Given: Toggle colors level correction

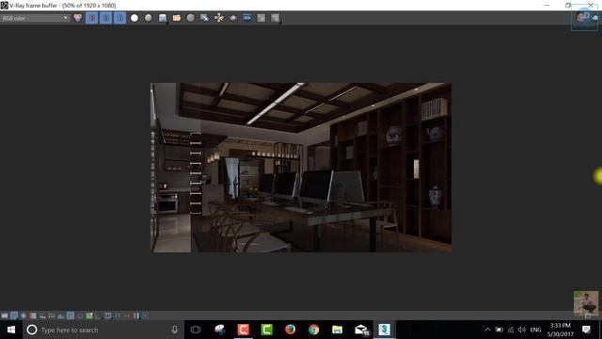Looking at the screenshot, I should click(42, 315).
